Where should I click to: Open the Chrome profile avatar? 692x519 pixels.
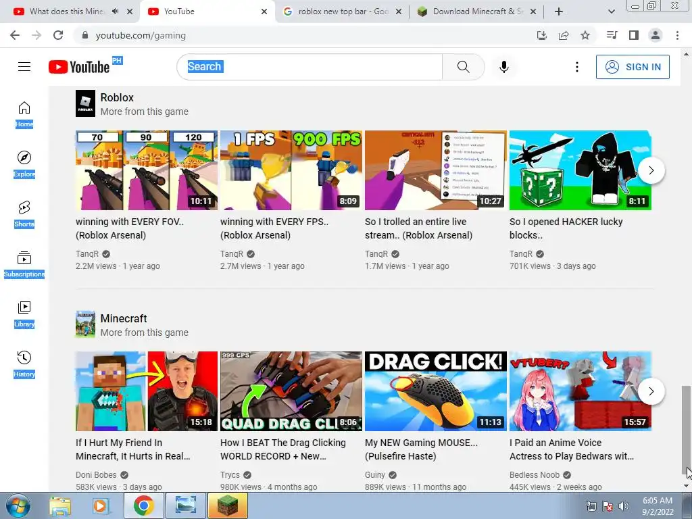(656, 35)
